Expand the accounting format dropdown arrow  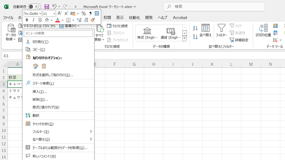click(x=78, y=14)
